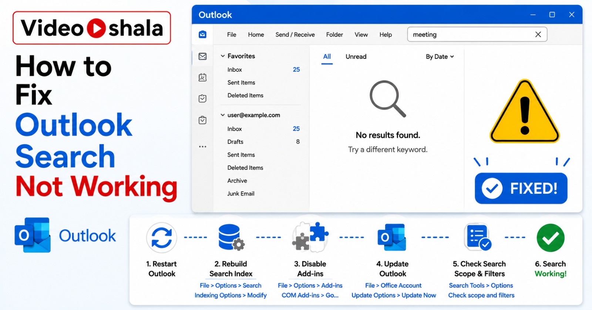Image resolution: width=592 pixels, height=310 pixels.
Task: Click the Check Search Scope checklist icon
Action: pyautogui.click(x=478, y=237)
